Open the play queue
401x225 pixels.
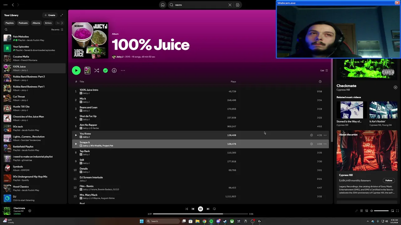click(362, 211)
